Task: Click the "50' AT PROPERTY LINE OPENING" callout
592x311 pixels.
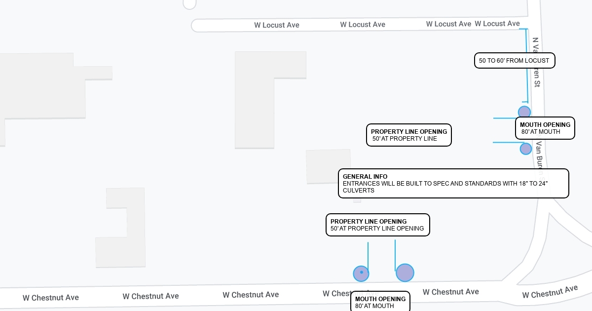Action: 377,225
